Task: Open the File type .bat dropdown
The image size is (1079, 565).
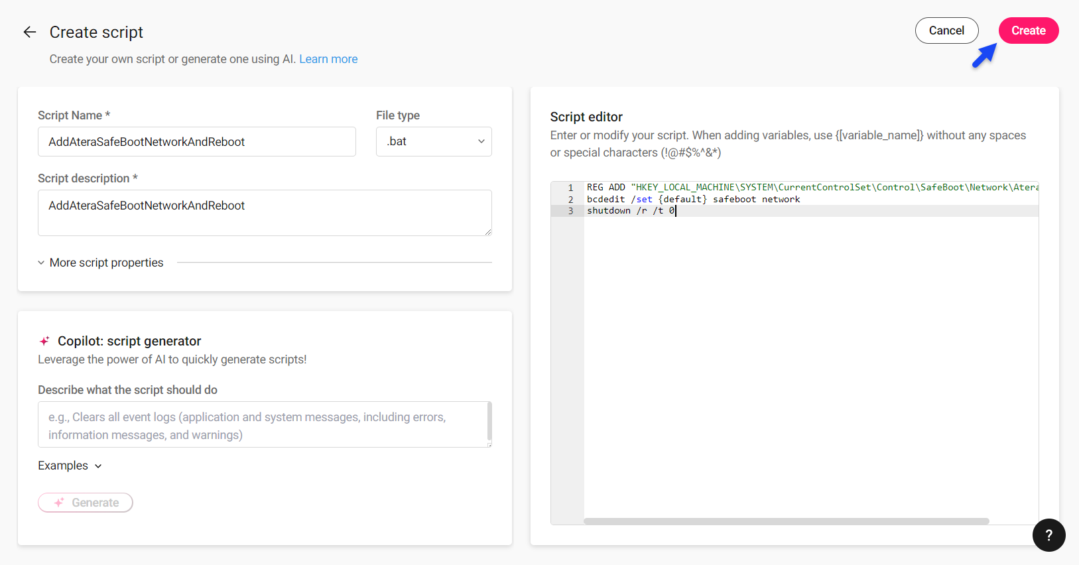Action: coord(434,141)
